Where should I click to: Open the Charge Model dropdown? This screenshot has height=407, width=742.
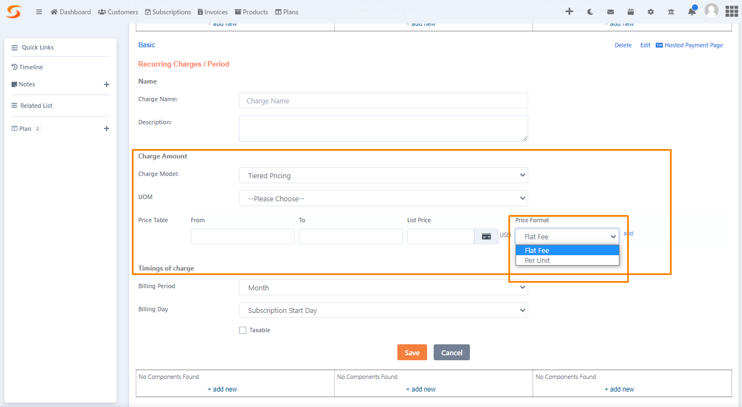click(x=383, y=175)
